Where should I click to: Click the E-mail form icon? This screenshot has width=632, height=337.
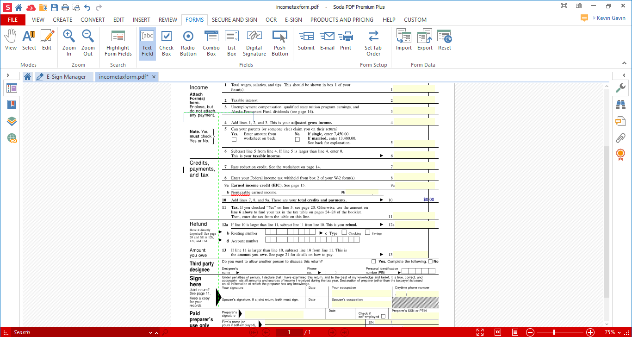327,41
